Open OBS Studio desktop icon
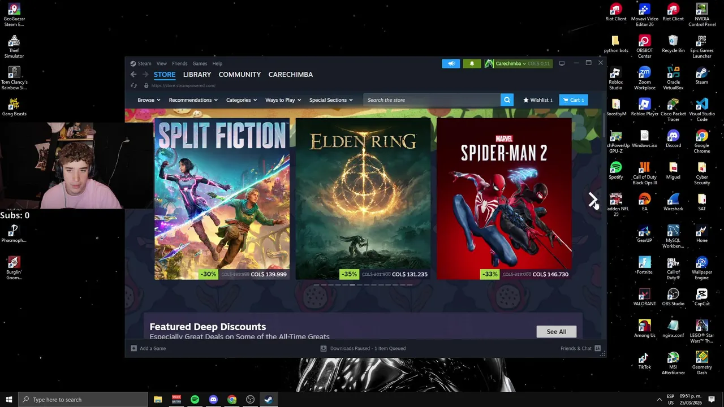724x407 pixels. [673, 297]
